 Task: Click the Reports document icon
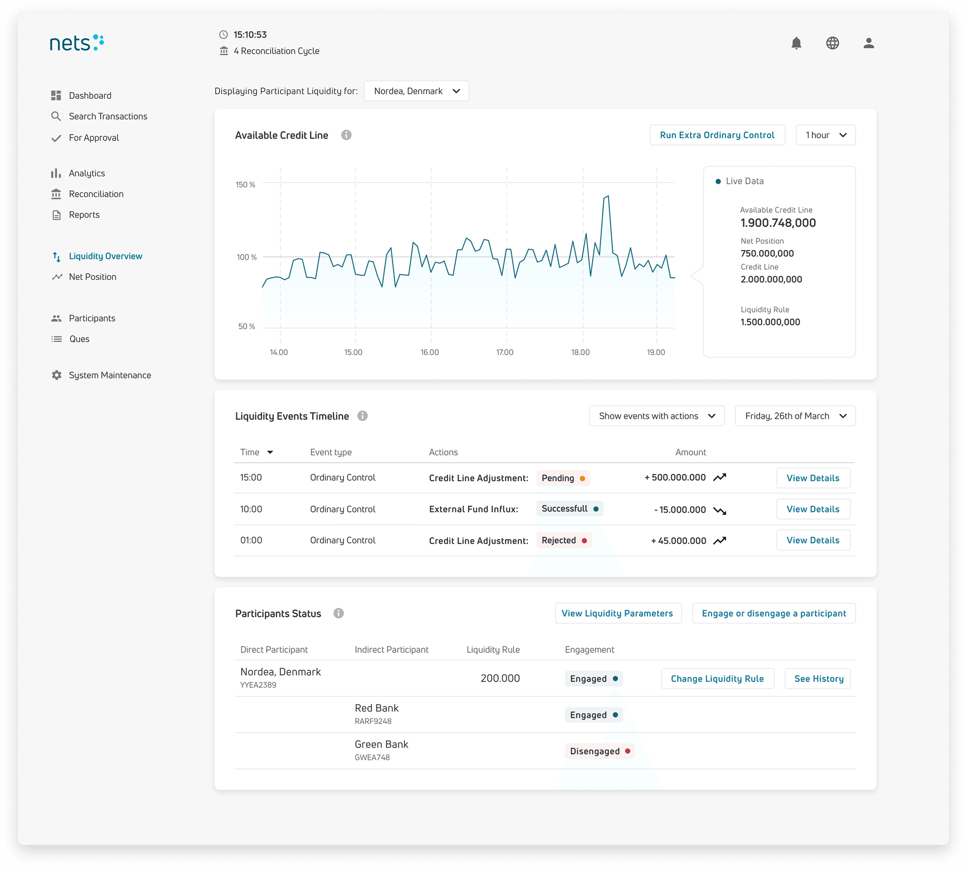pos(56,215)
